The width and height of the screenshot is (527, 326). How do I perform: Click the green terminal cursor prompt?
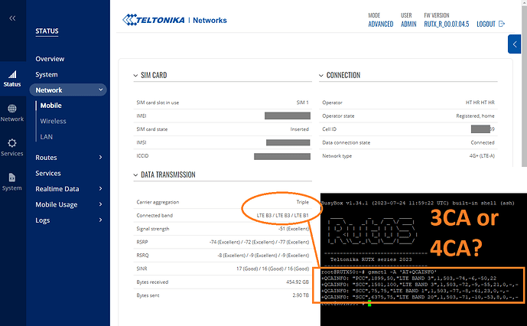[x=369, y=304]
